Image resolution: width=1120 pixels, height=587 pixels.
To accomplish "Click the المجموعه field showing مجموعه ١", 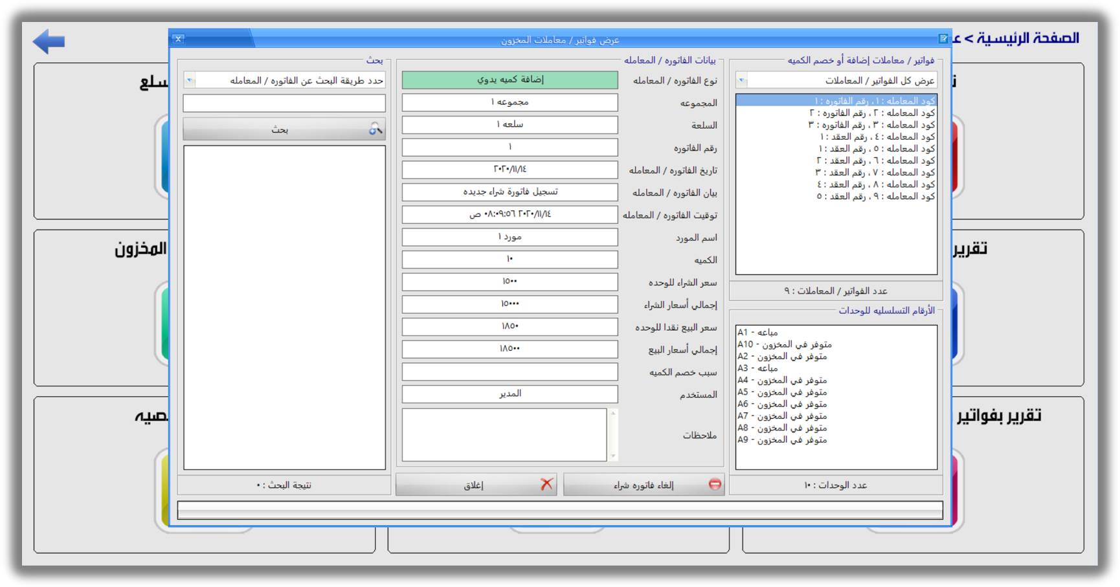I will coord(510,102).
